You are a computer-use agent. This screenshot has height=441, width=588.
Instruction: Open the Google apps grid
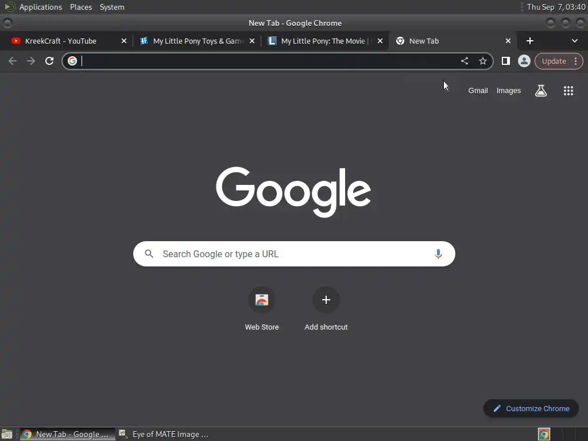point(568,90)
